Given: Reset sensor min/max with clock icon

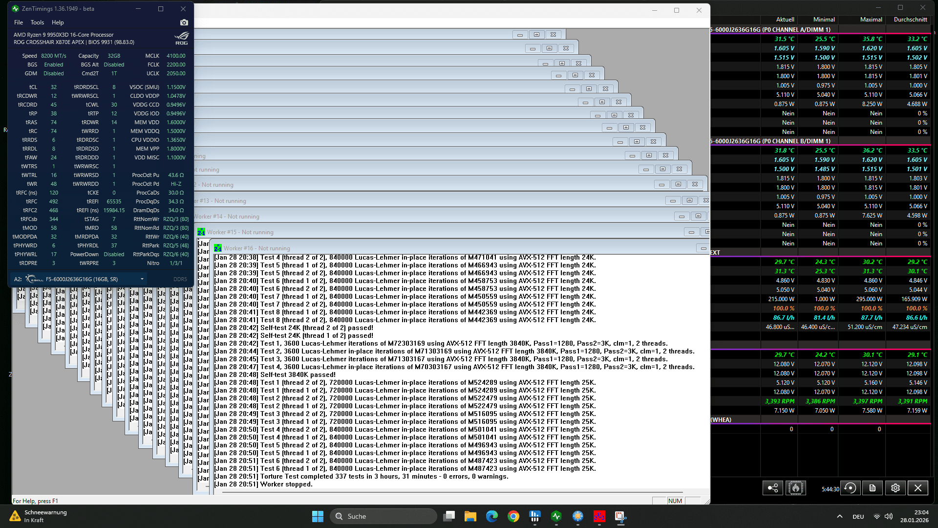Looking at the screenshot, I should pos(850,488).
